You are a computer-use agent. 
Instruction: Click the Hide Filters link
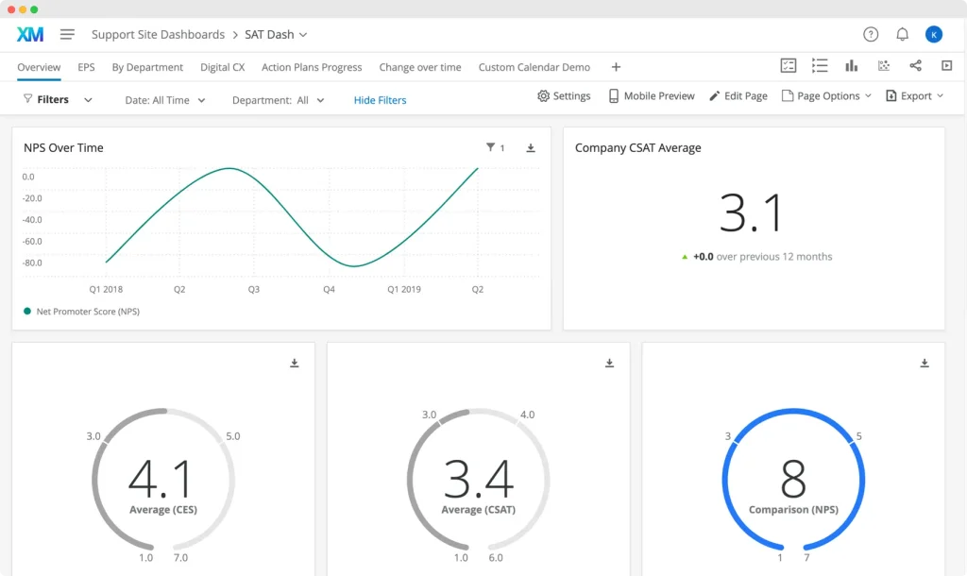[x=380, y=100]
